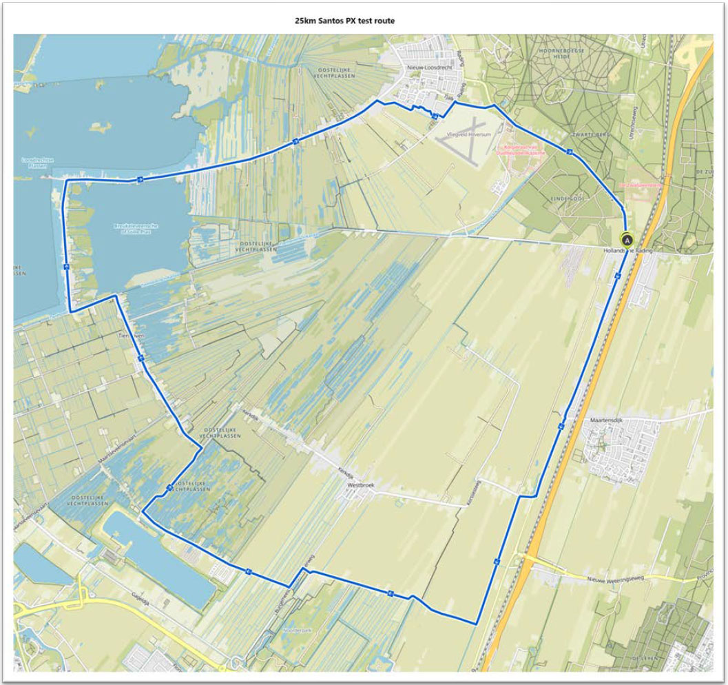Click the route arrow just west of Maartensdijk
Viewport: 728px width, 685px height.
coord(561,426)
